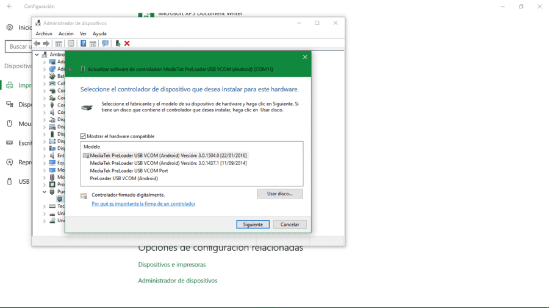549x308 pixels.
Task: Open the Acción menu
Action: [66, 33]
